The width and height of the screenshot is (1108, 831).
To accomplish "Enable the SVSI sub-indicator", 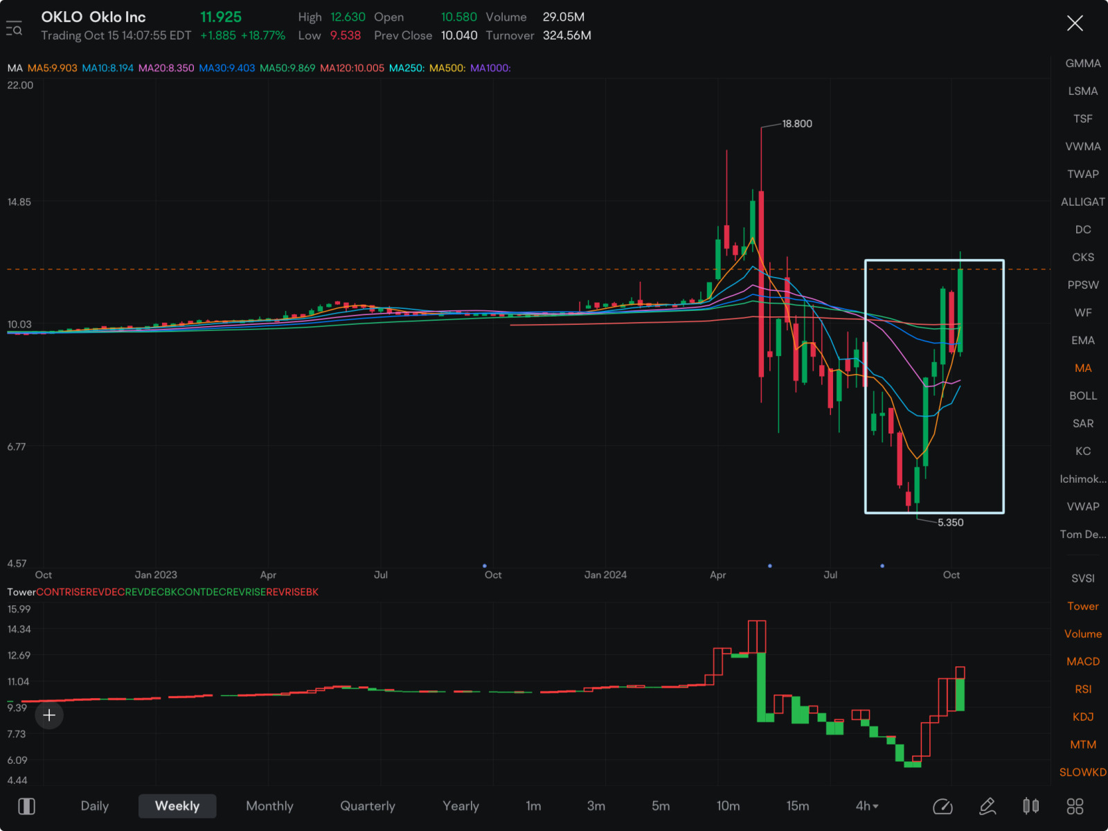I will (x=1083, y=578).
